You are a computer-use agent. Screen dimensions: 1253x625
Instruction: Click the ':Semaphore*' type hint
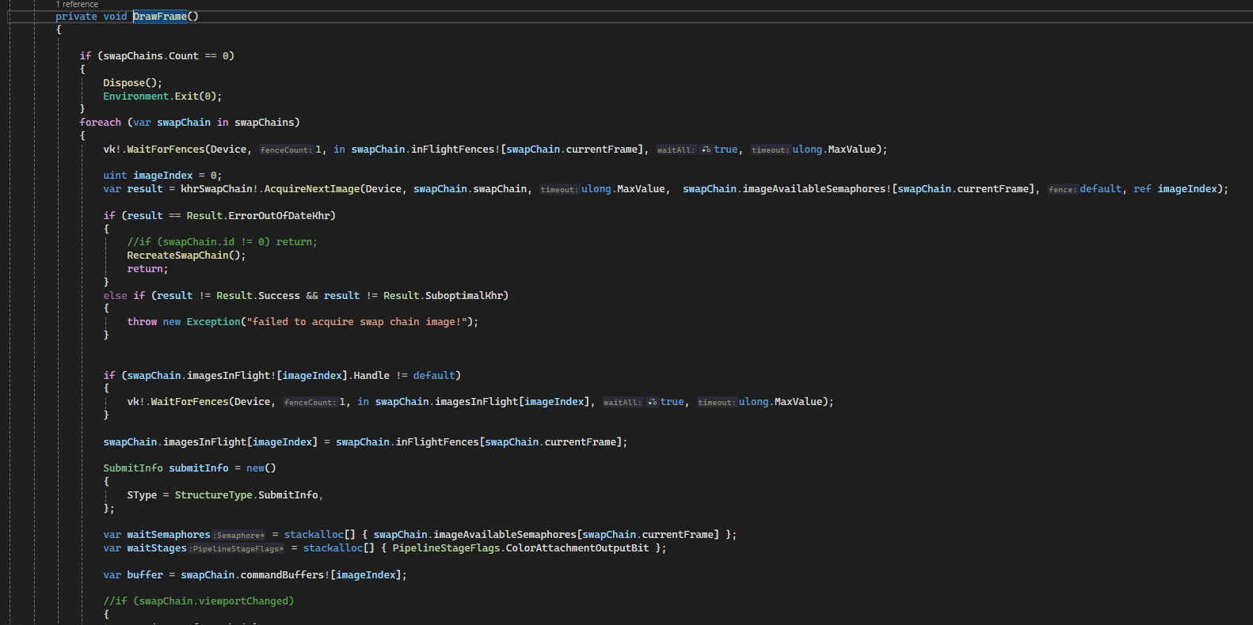(239, 535)
